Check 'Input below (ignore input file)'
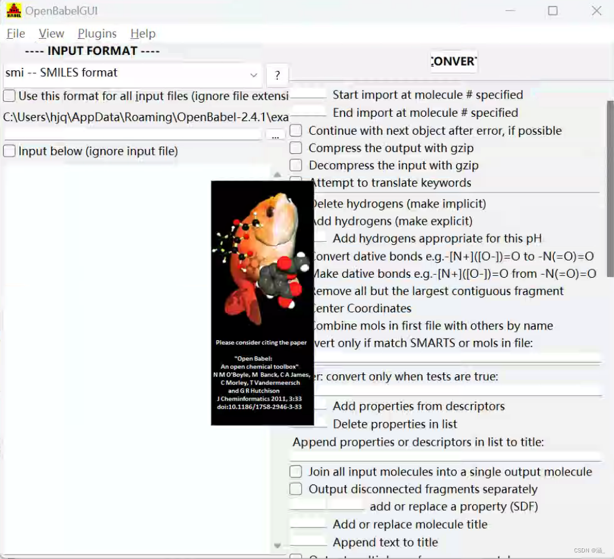This screenshot has width=614, height=559. point(10,151)
